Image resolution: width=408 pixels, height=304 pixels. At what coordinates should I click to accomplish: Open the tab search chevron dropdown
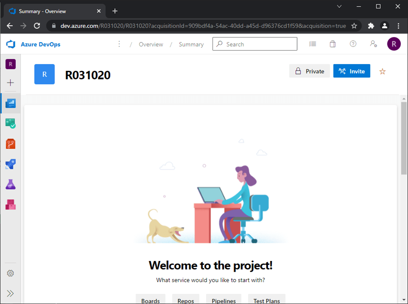[x=339, y=6]
